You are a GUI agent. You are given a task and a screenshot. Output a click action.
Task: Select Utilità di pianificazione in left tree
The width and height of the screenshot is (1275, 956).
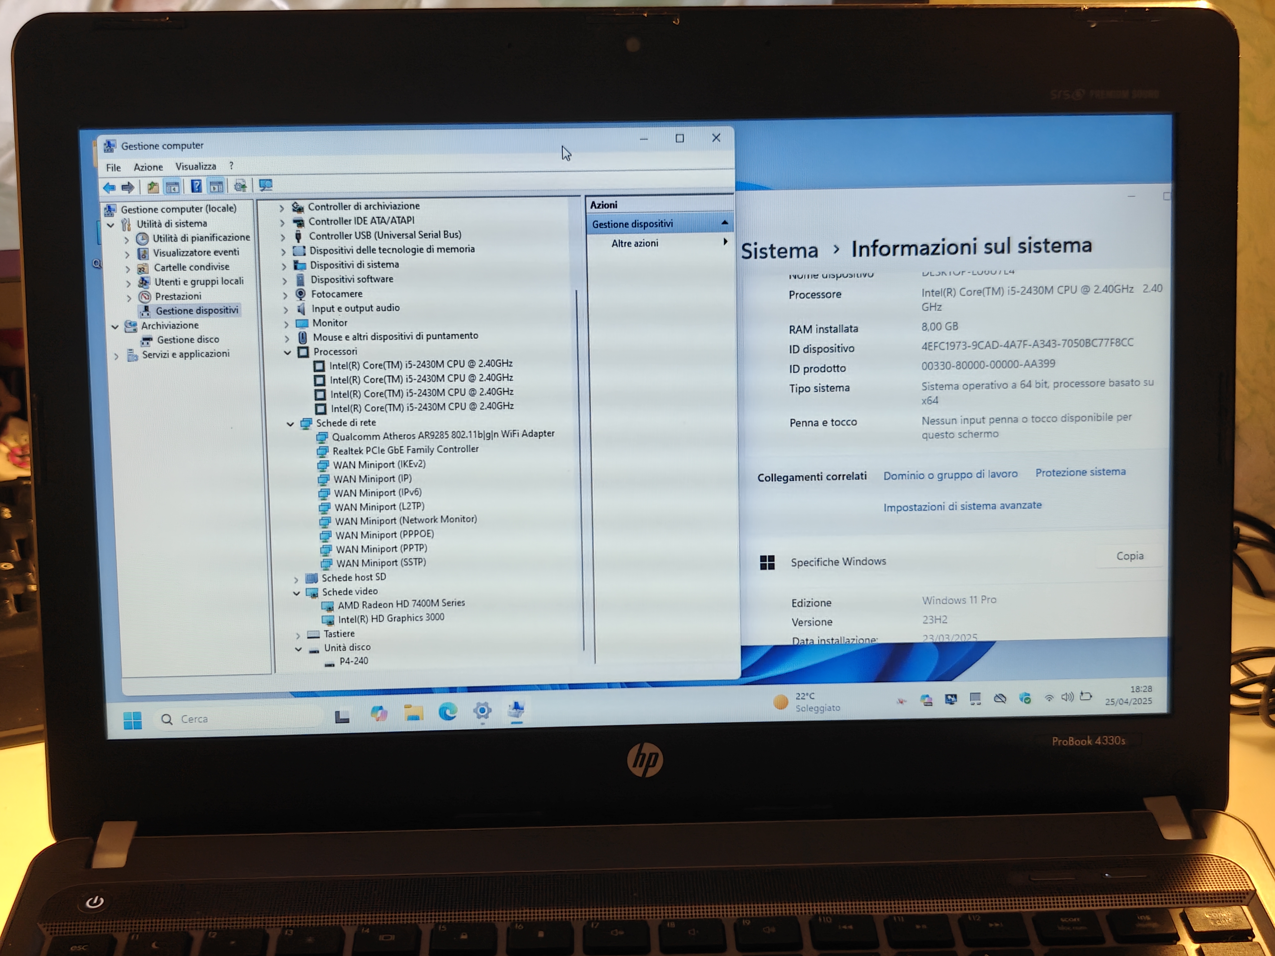click(x=201, y=237)
